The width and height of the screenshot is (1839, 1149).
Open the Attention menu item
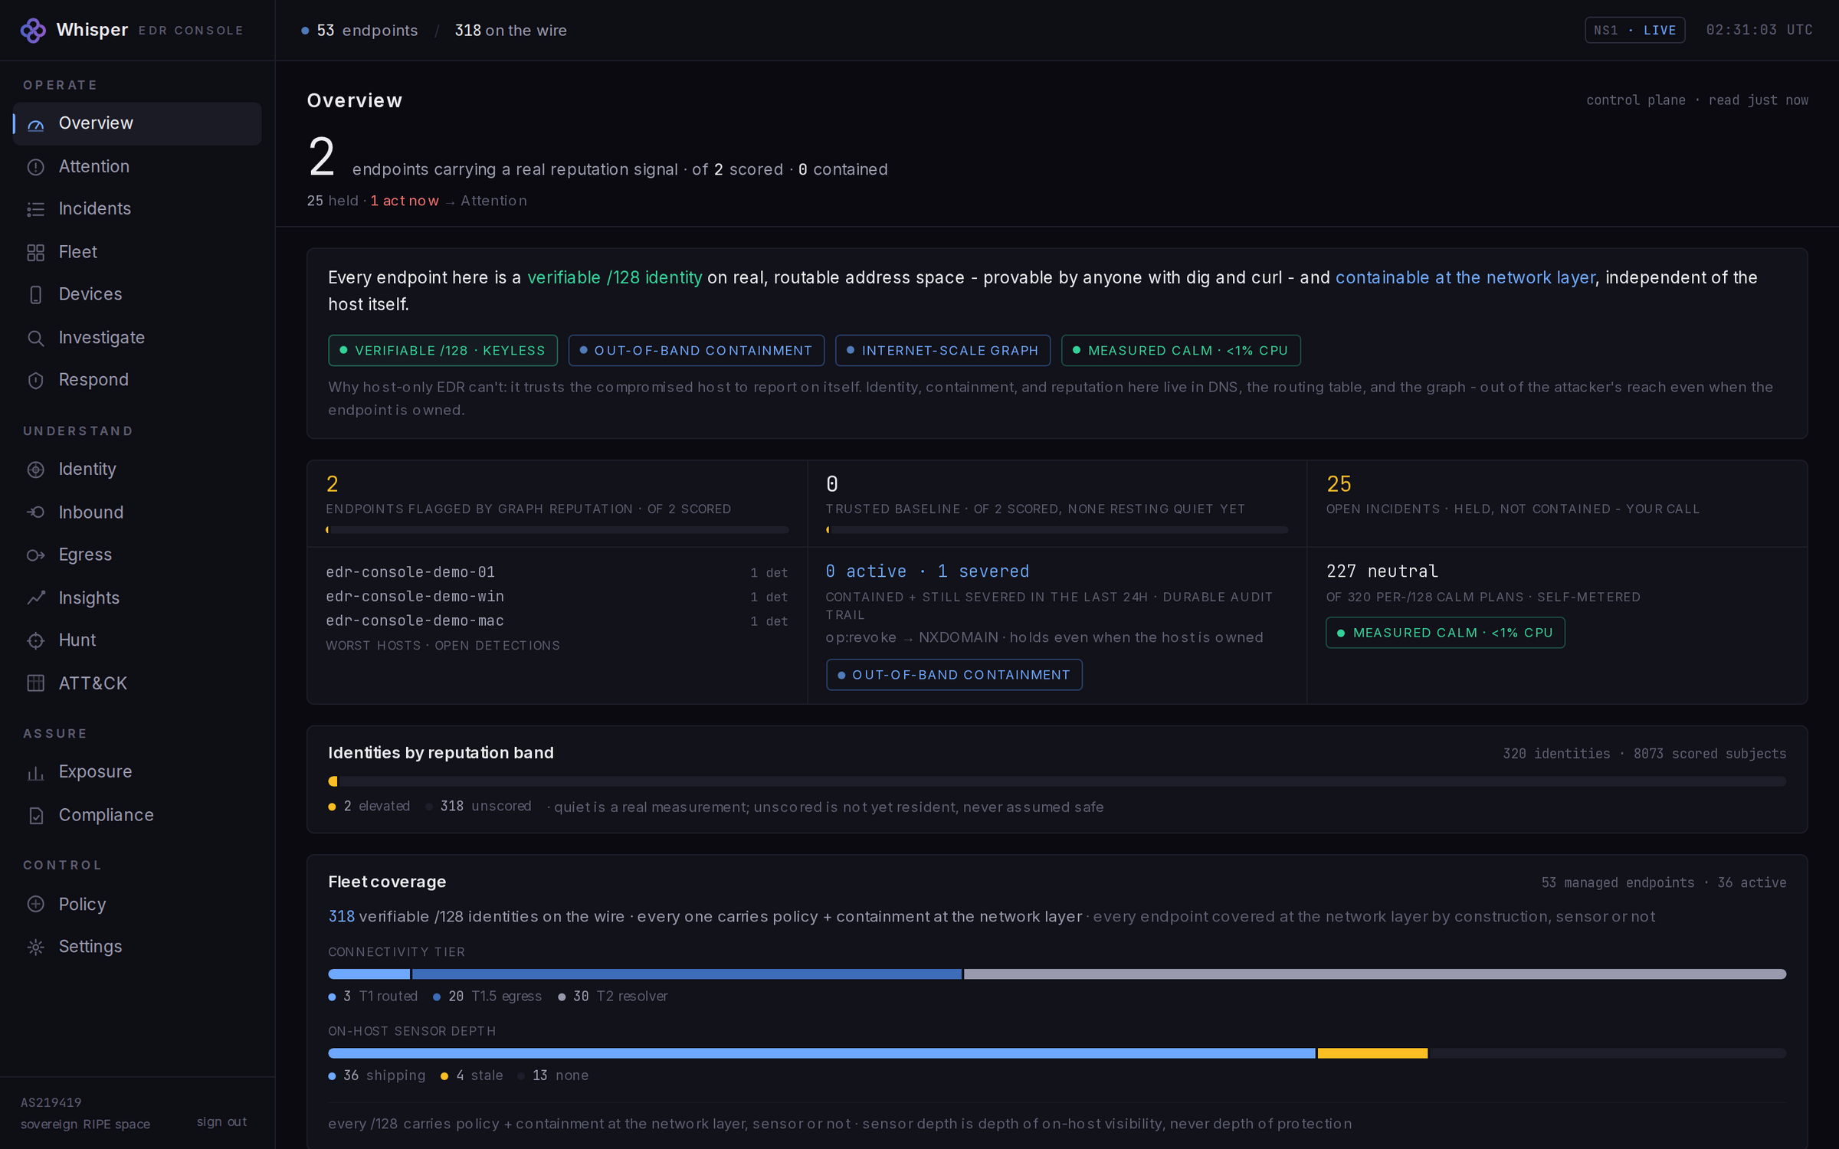point(137,166)
